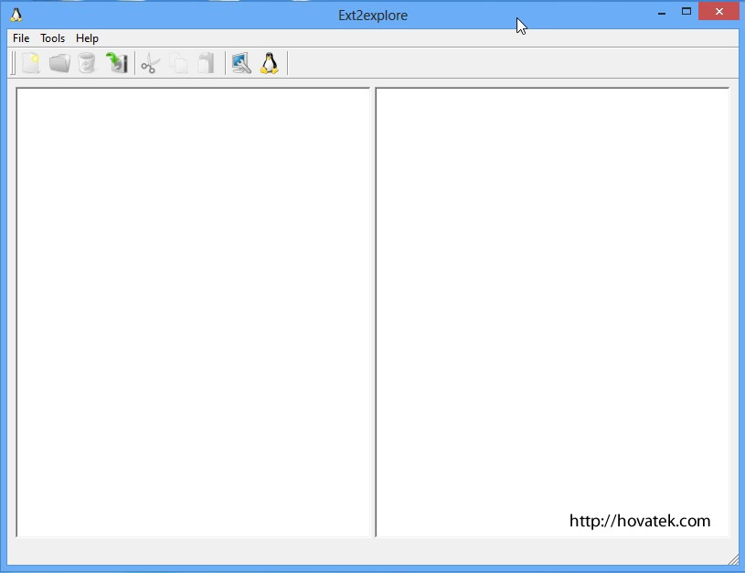Viewport: 745px width, 573px height.
Task: Click the penguin icon in toolbar
Action: click(269, 63)
